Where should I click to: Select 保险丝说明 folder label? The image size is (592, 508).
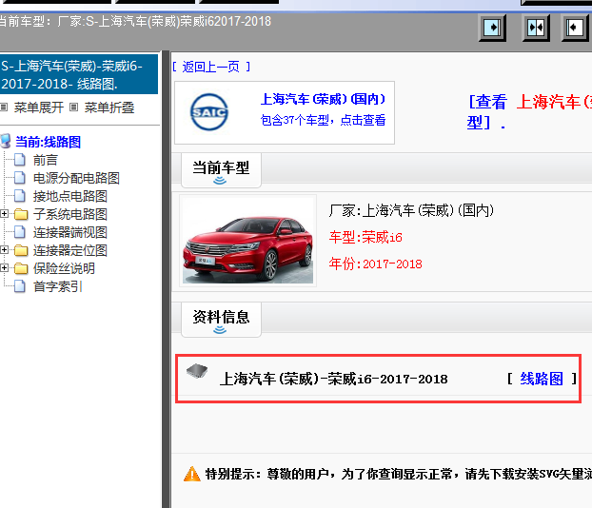click(x=64, y=268)
